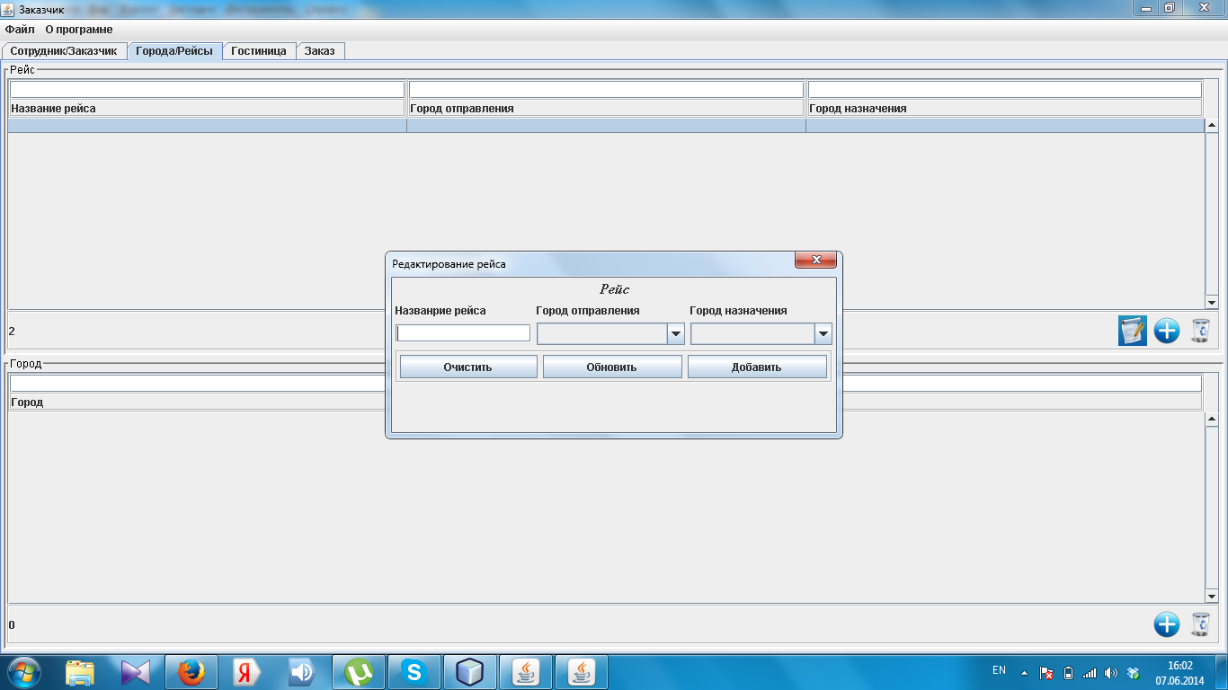Click the Рейс table scrollbar up arrow
The image size is (1228, 690).
[x=1212, y=126]
